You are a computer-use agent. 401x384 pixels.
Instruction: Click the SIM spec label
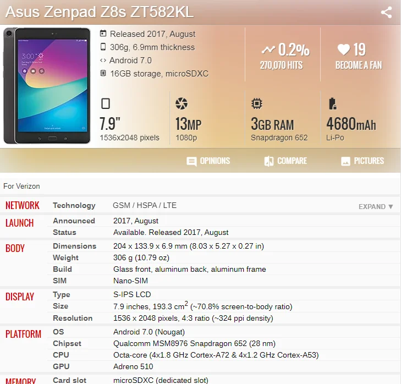59,281
